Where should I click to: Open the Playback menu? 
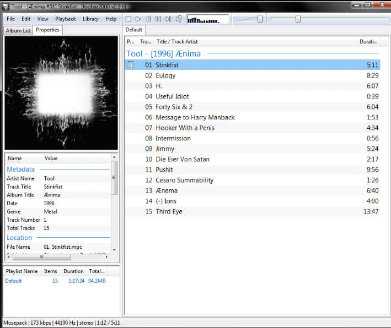tap(66, 19)
